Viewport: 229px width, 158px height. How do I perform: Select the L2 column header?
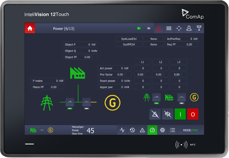tap(161, 62)
